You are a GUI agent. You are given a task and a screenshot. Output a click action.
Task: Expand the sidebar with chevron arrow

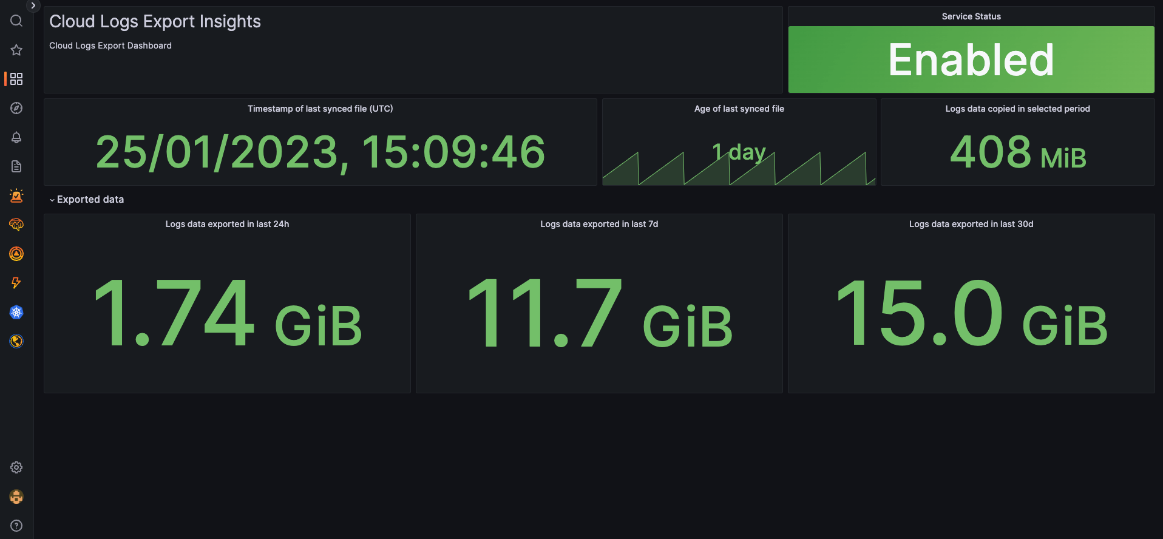pos(33,5)
